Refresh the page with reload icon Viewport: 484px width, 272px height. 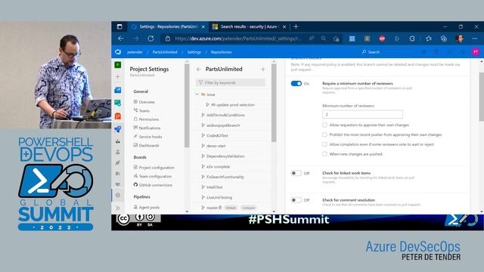(150, 39)
